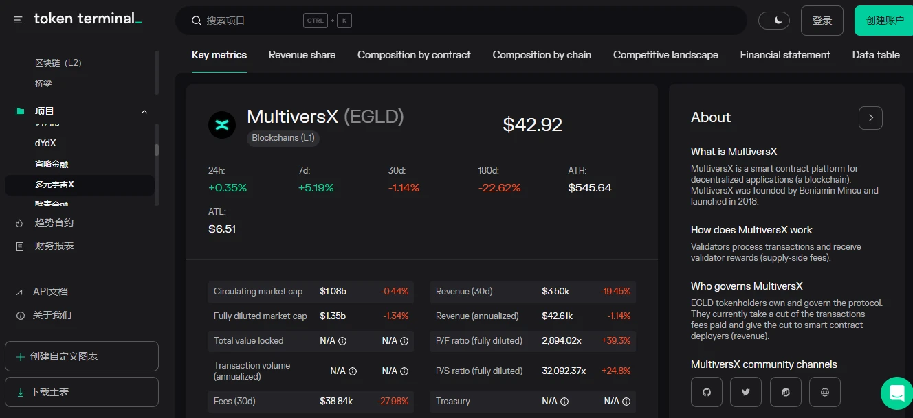This screenshot has height=418, width=913.
Task: Open Composition by chain tab
Action: (x=542, y=55)
